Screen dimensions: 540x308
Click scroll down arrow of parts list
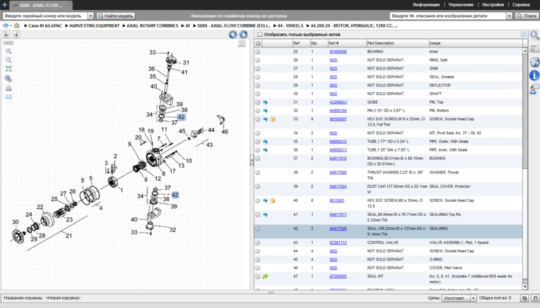[x=525, y=286]
